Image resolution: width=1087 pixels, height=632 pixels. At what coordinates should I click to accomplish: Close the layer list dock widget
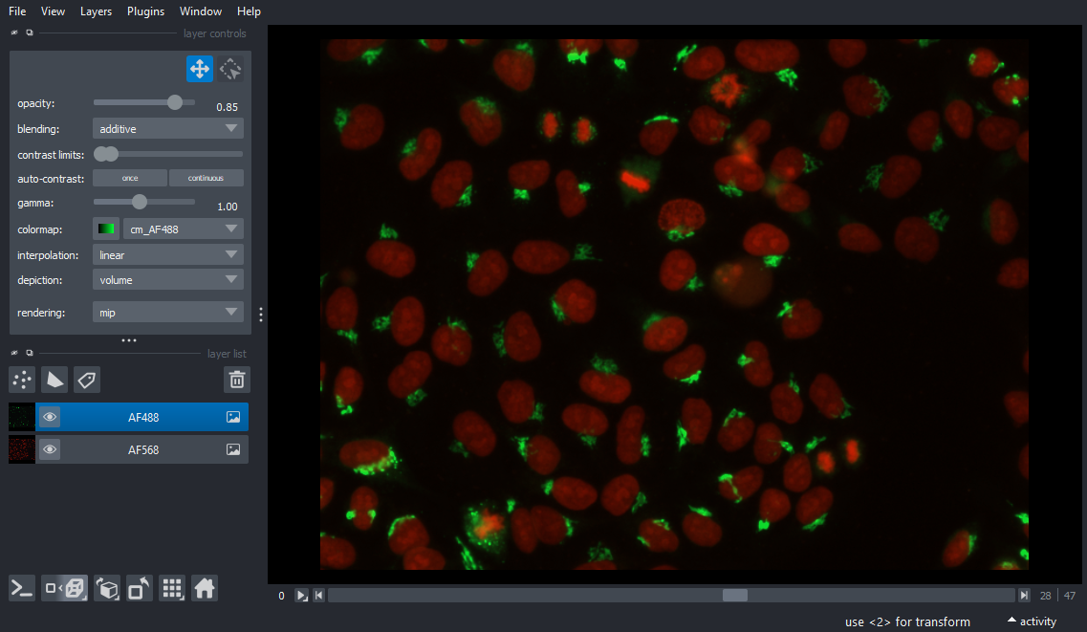(14, 353)
